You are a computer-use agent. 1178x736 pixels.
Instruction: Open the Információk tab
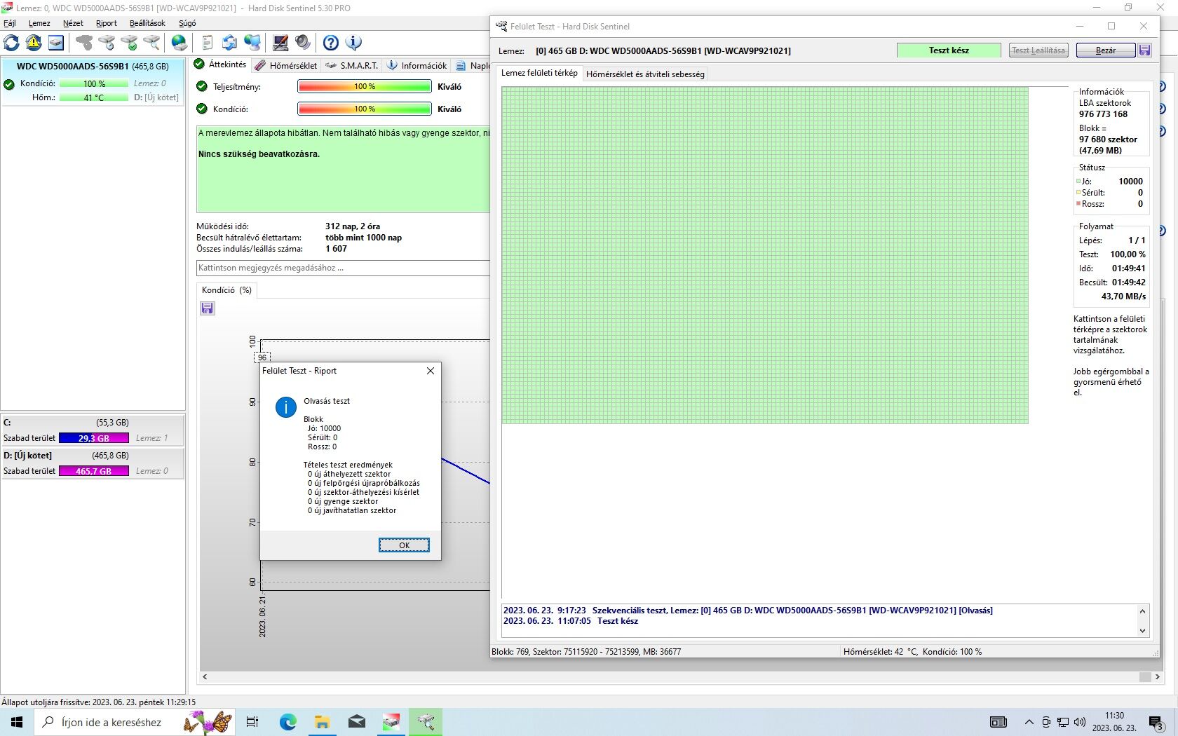(417, 65)
